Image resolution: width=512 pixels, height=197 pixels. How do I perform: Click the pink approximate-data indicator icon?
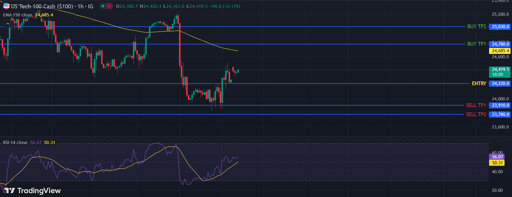click(109, 6)
